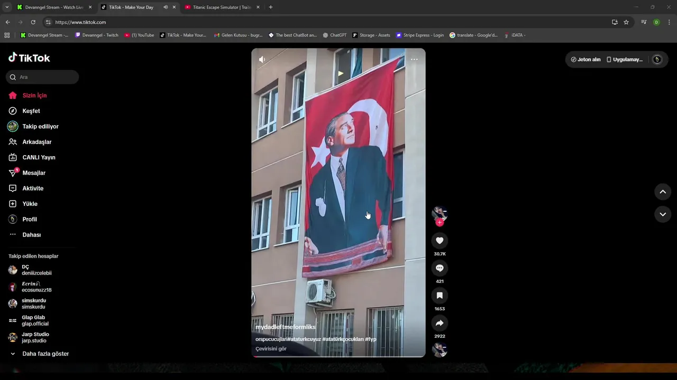Open the profile avatar in top right
This screenshot has height=380, width=677.
click(657, 60)
